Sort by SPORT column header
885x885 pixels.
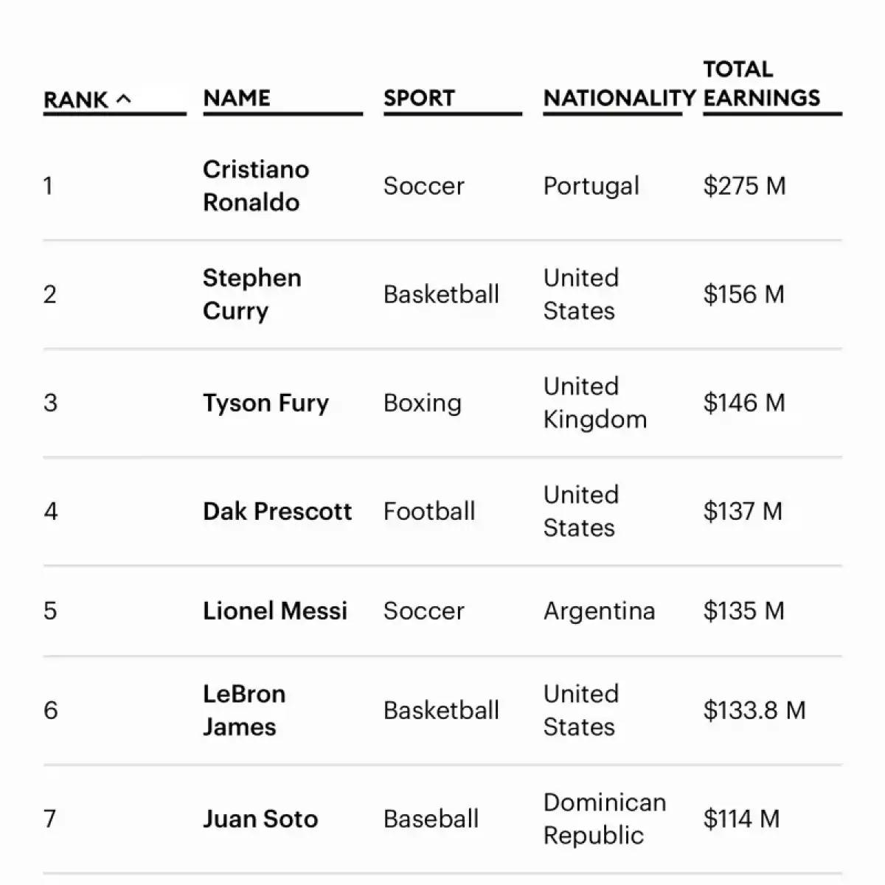[x=419, y=98]
